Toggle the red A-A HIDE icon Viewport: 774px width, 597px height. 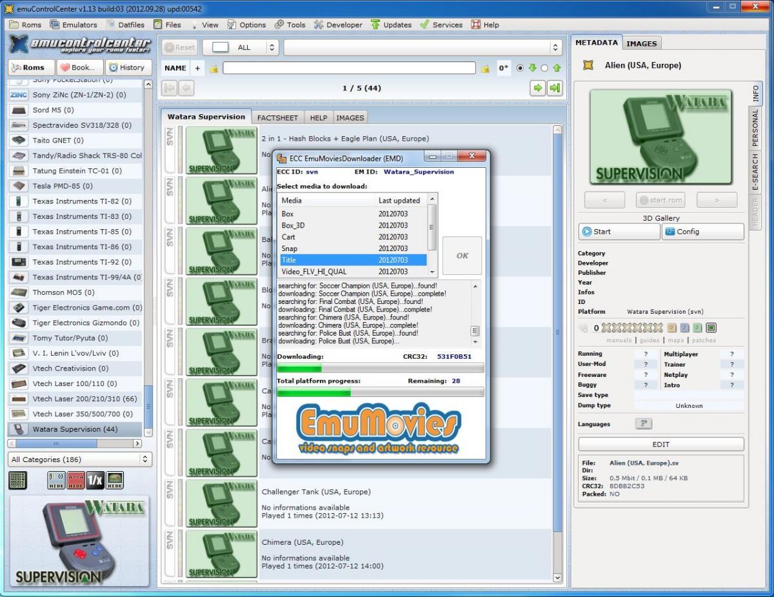pos(76,480)
